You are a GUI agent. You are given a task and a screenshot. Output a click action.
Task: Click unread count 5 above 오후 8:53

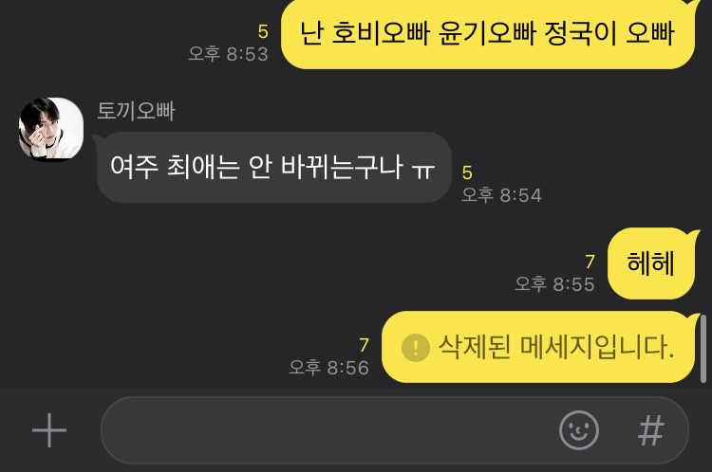click(x=263, y=31)
